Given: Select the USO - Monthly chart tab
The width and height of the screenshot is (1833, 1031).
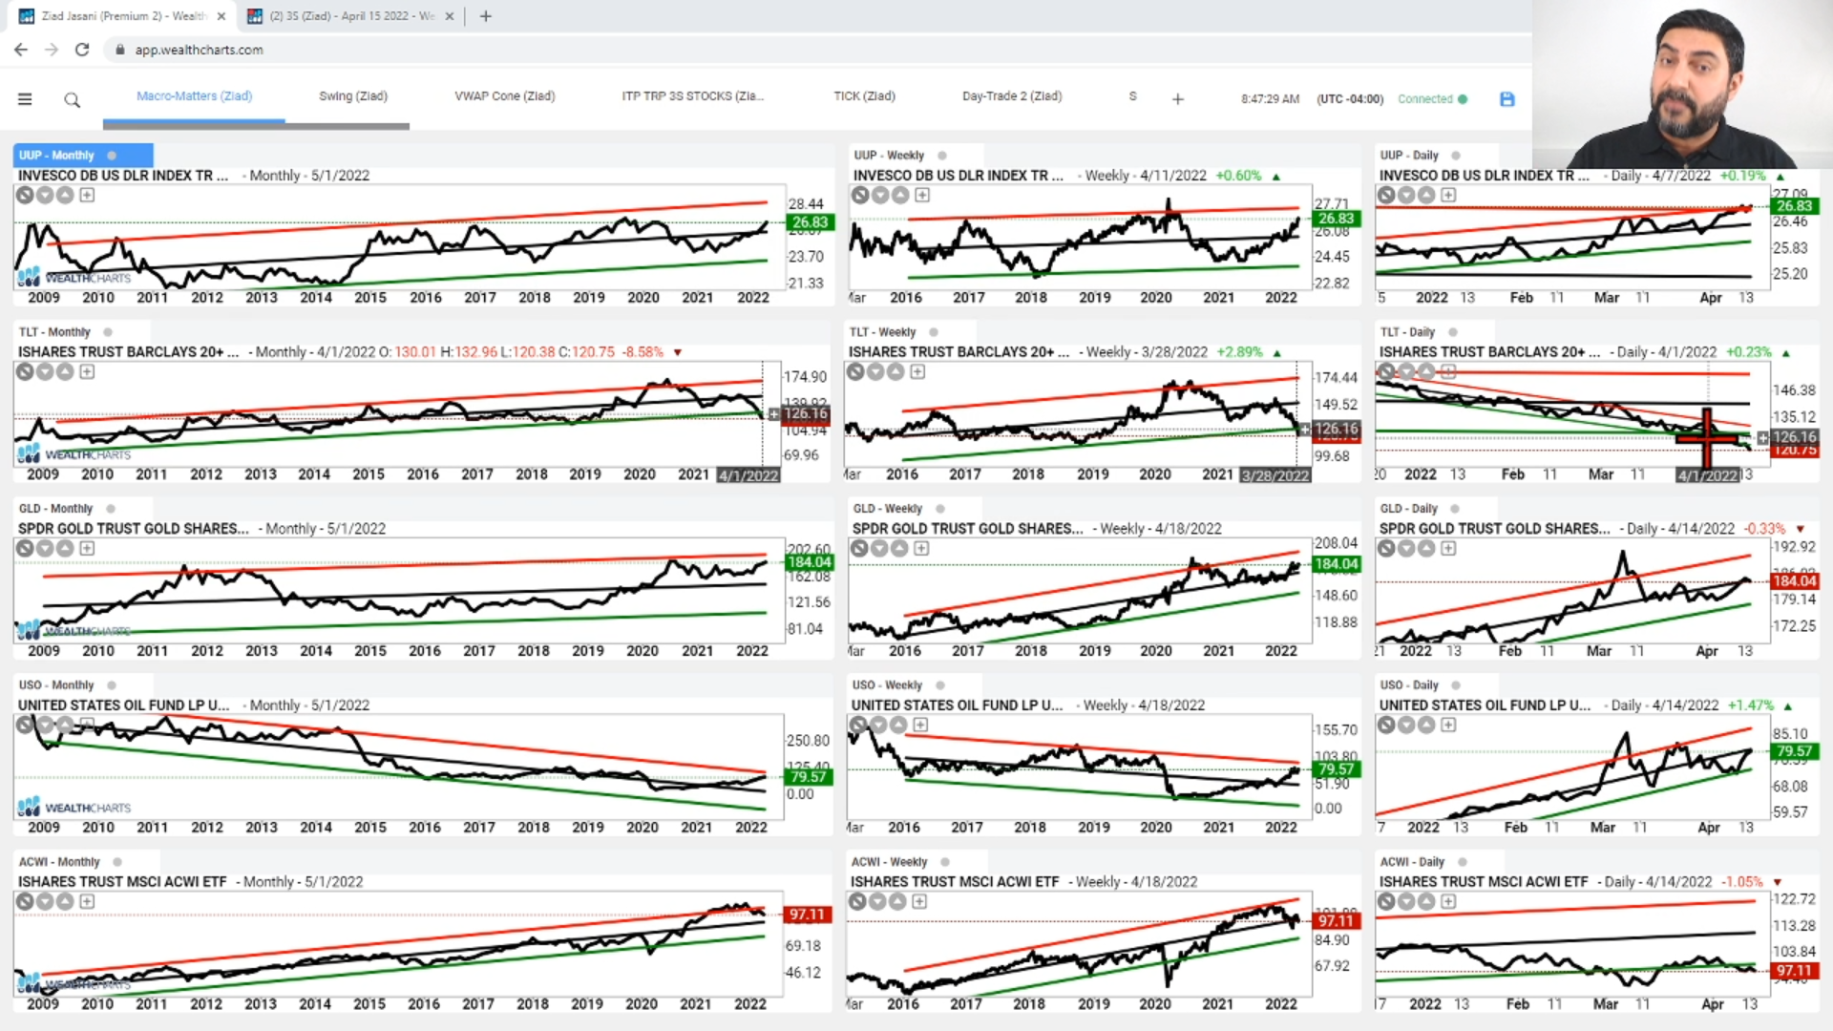Looking at the screenshot, I should (56, 685).
